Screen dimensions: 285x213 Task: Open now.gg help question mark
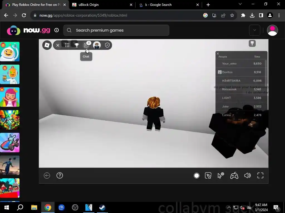60,175
